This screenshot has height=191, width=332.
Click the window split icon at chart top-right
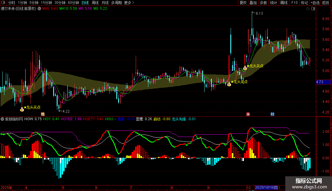(x=313, y=9)
